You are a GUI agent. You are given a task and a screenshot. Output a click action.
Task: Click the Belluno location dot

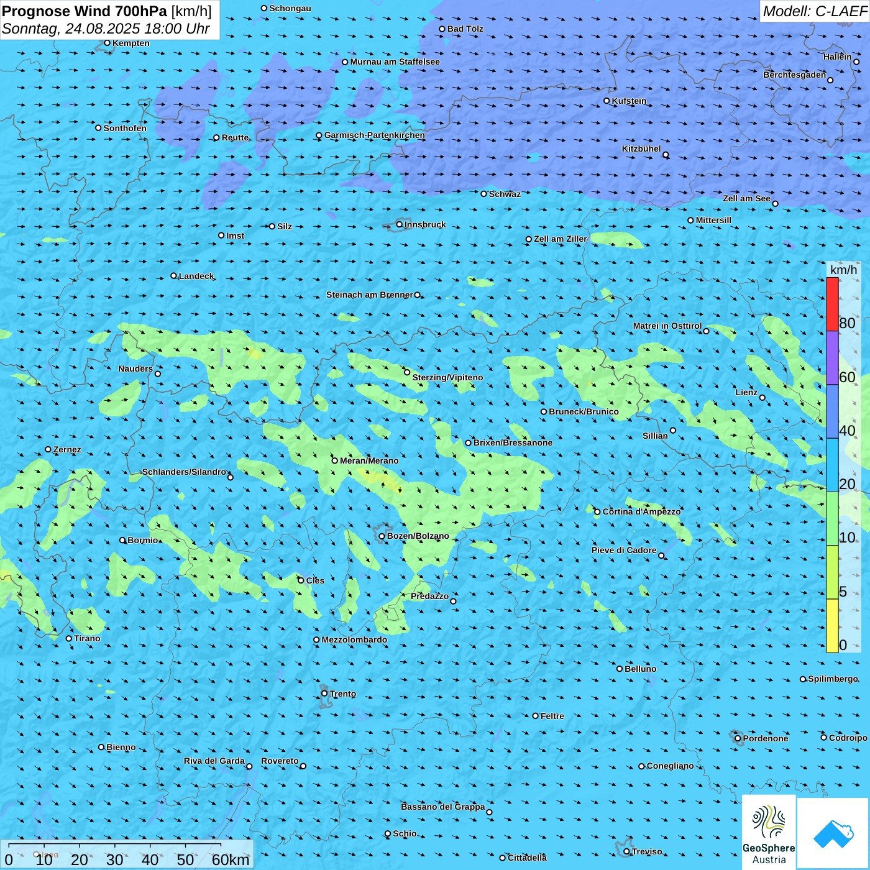[620, 669]
